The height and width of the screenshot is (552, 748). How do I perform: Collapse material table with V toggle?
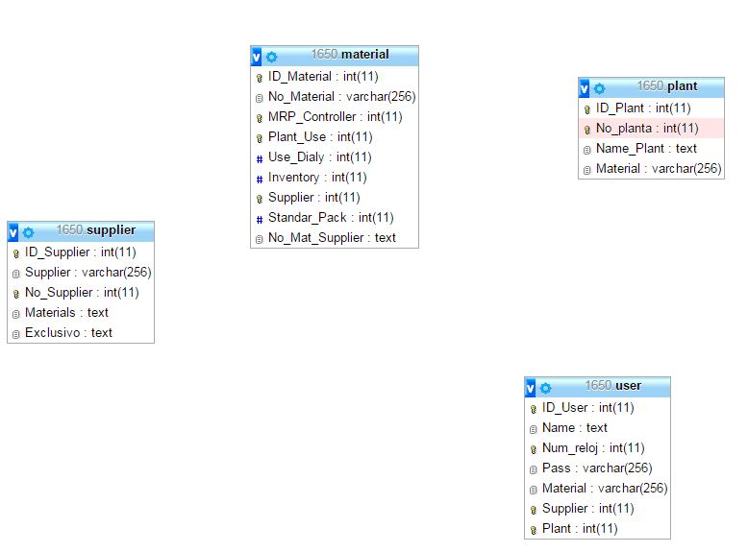(256, 57)
